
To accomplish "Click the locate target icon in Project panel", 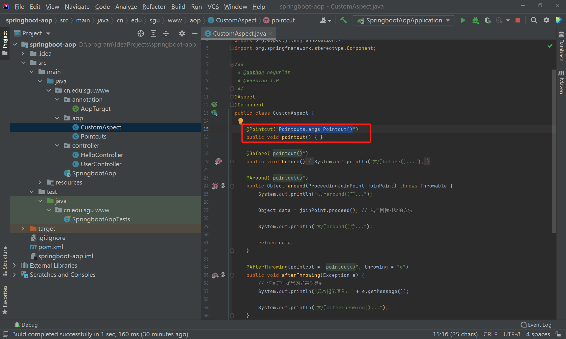I will (141, 33).
